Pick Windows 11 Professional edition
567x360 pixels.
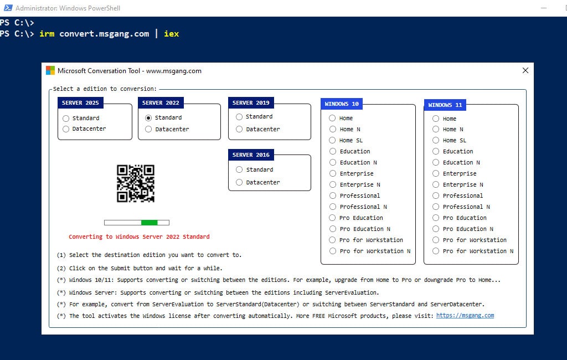click(436, 196)
